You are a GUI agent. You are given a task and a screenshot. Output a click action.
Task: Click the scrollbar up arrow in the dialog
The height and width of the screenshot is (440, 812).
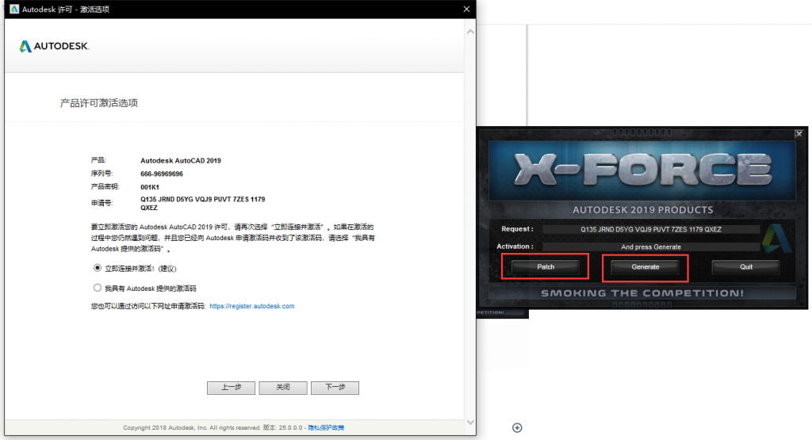tap(470, 32)
